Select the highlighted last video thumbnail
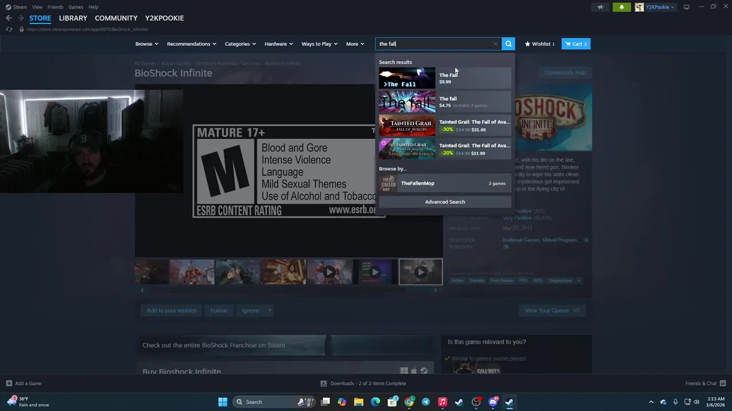This screenshot has width=732, height=411. coord(420,272)
